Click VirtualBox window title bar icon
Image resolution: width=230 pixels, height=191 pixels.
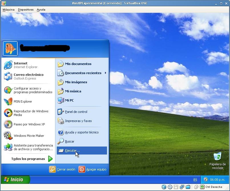coord(4,3)
